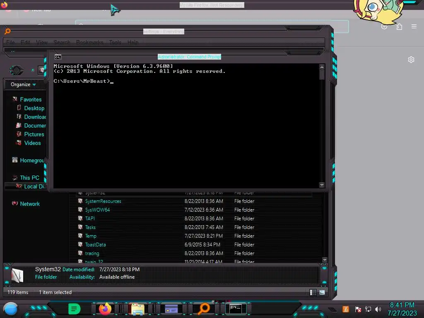Open the Organize dropdown in Explorer
Image resolution: width=424 pixels, height=318 pixels.
pyautogui.click(x=23, y=84)
